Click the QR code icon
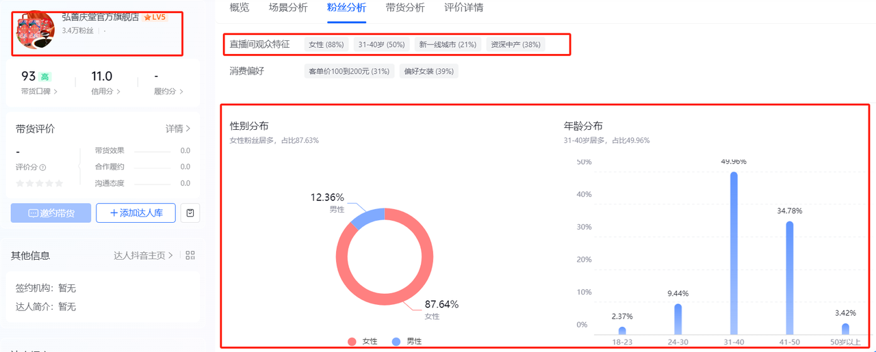This screenshot has height=352, width=876. pyautogui.click(x=190, y=255)
